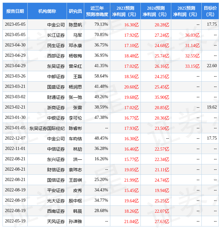Click the date 2023-02-21
This screenshot has height=229, width=219.
point(15,107)
